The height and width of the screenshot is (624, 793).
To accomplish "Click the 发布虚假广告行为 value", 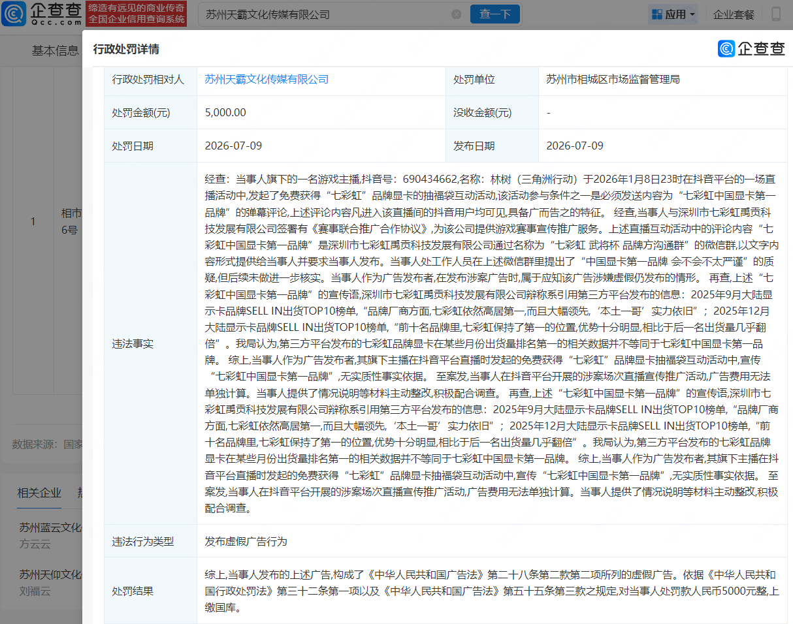I will click(246, 541).
